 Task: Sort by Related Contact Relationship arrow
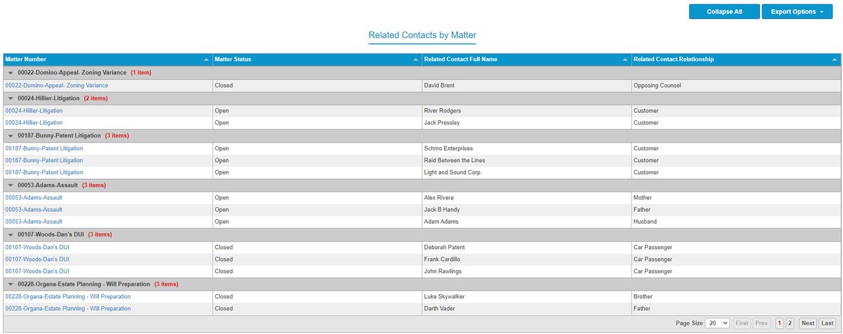tap(834, 60)
